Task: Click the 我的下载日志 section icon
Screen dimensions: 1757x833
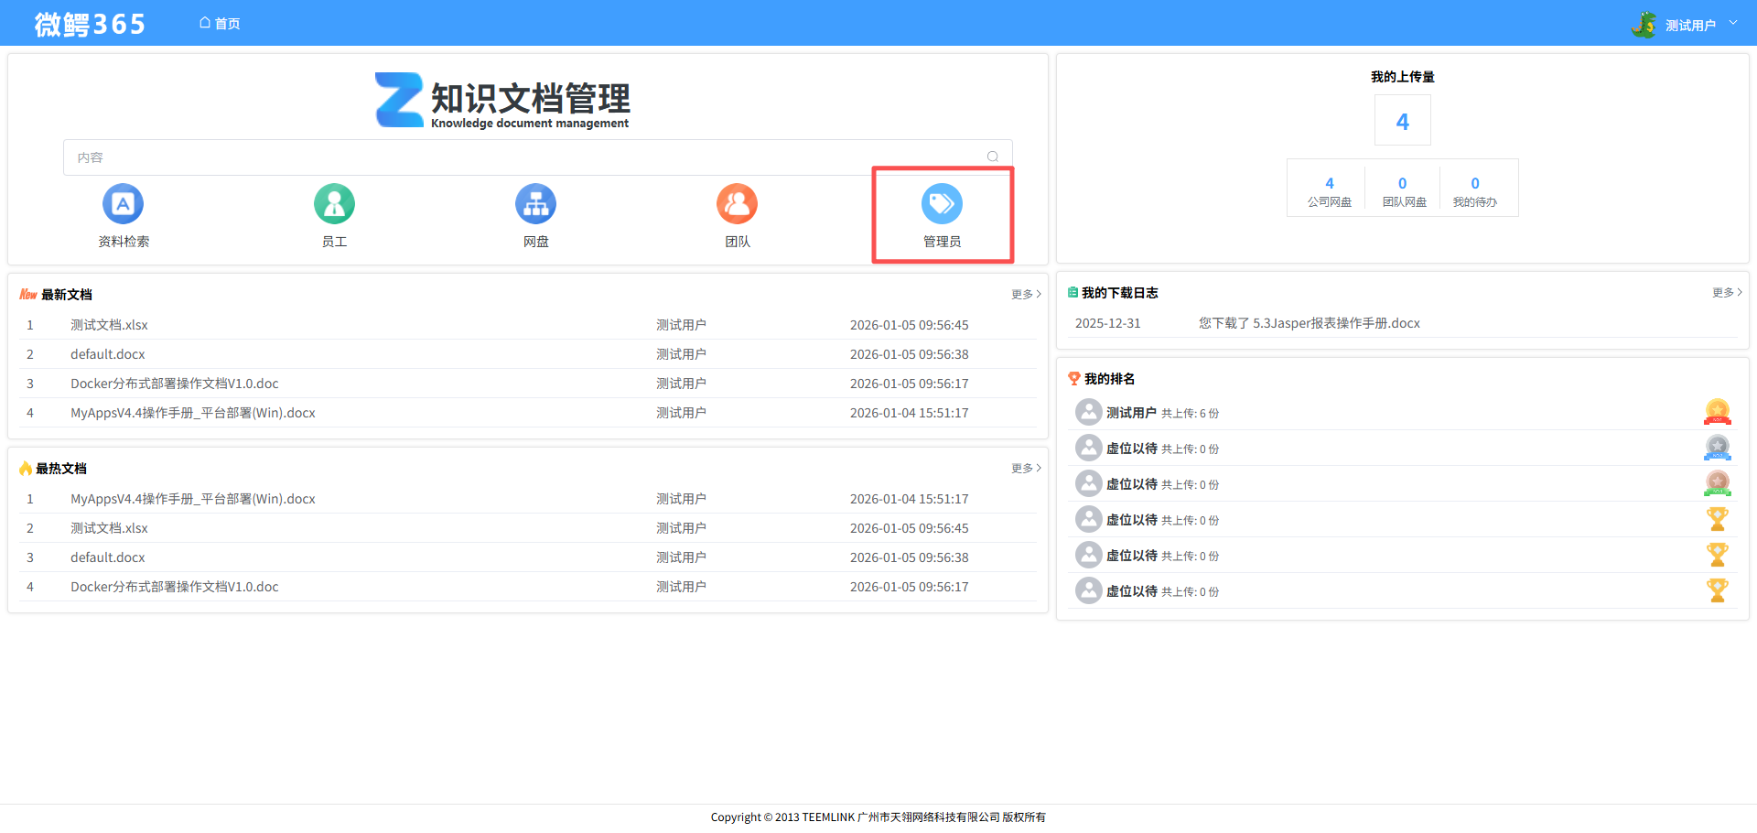Action: (1073, 292)
